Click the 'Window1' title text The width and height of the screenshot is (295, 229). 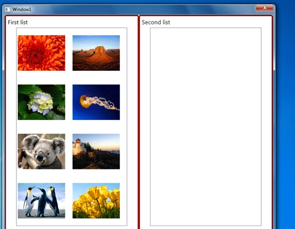tap(22, 9)
